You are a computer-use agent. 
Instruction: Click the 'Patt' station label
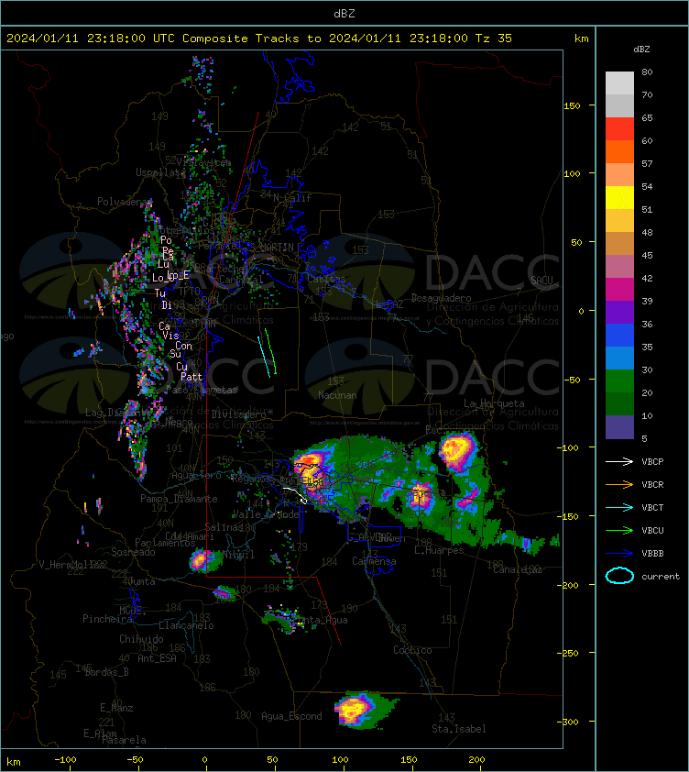(x=191, y=377)
